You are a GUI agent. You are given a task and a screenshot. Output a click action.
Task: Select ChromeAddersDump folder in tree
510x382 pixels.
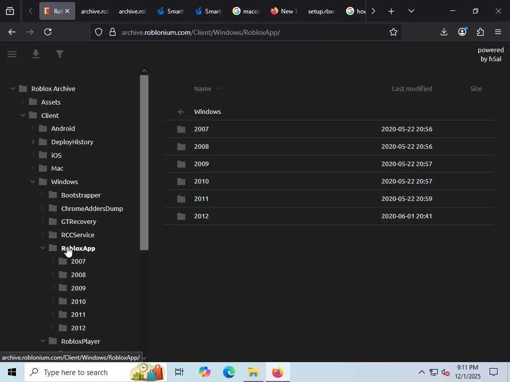click(92, 208)
